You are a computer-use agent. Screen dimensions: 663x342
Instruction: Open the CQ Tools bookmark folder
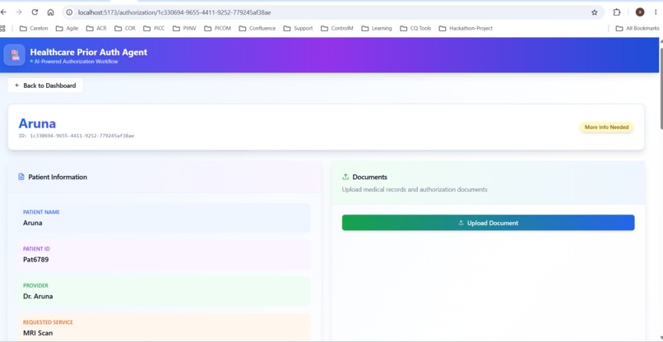[415, 28]
